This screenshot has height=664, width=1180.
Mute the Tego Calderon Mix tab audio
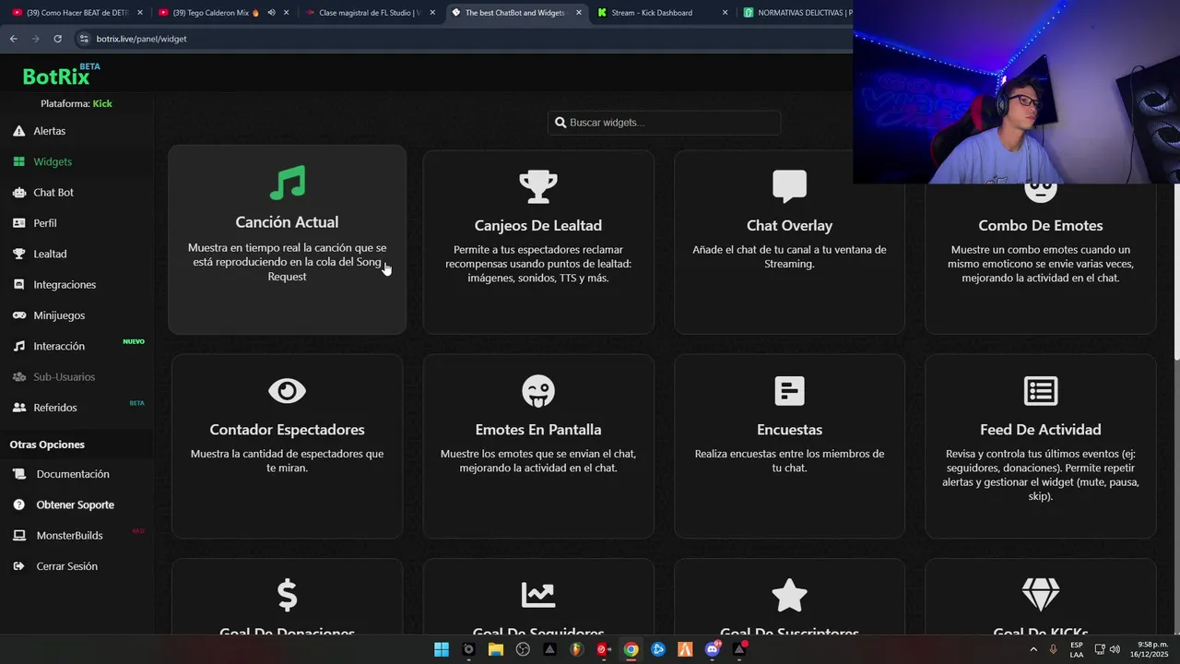point(271,13)
